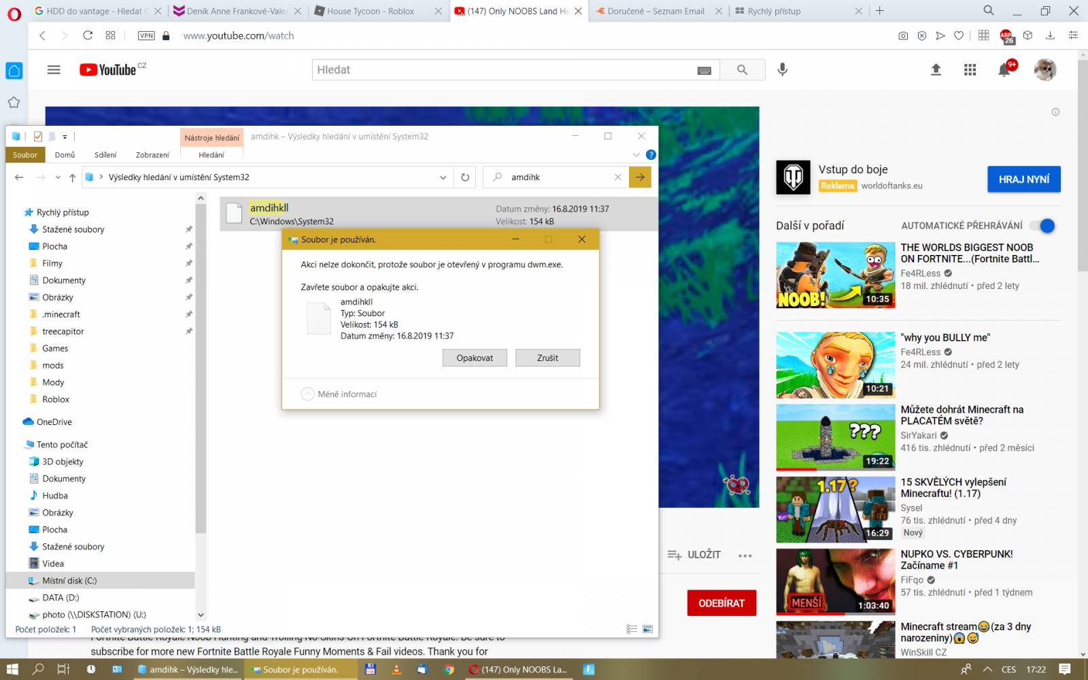The height and width of the screenshot is (680, 1088).
Task: Open Zobrazení ribbon tab
Action: [x=152, y=154]
